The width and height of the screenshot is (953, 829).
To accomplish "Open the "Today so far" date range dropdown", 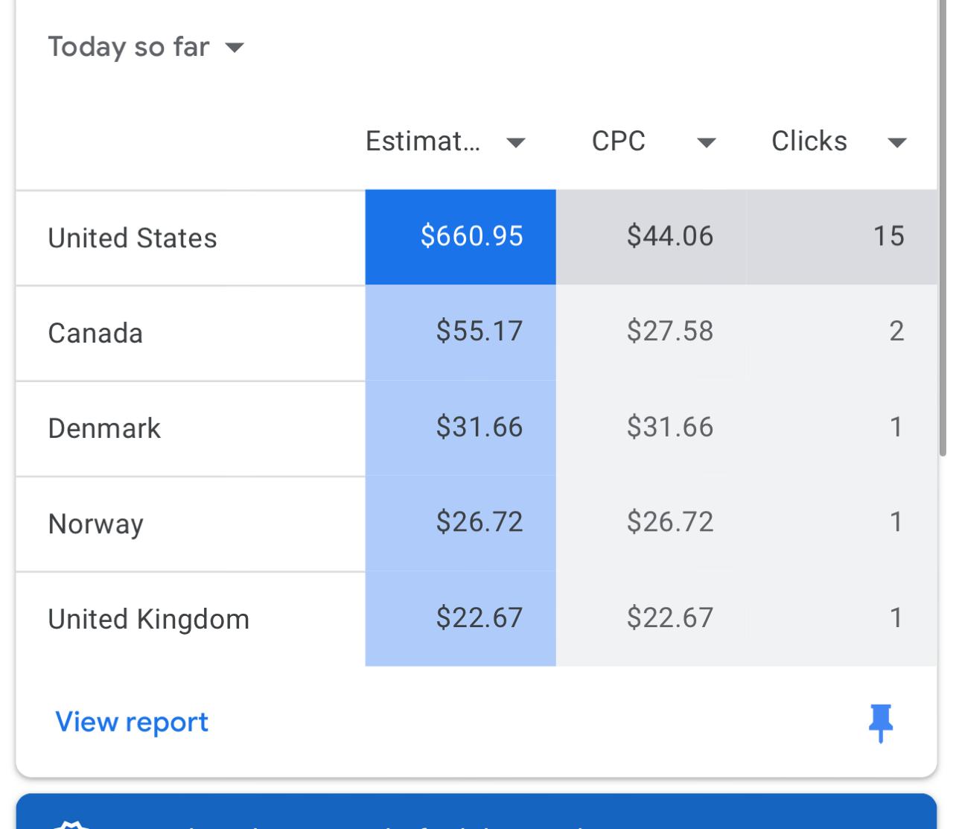I will tap(146, 48).
